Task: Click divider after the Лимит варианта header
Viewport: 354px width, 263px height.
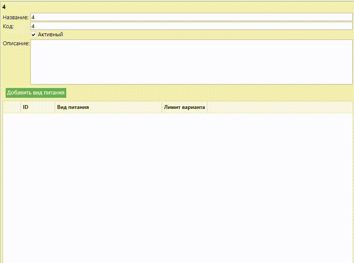Action: (x=207, y=108)
